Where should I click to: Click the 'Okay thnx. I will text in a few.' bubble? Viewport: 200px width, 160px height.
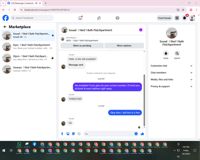point(125,113)
